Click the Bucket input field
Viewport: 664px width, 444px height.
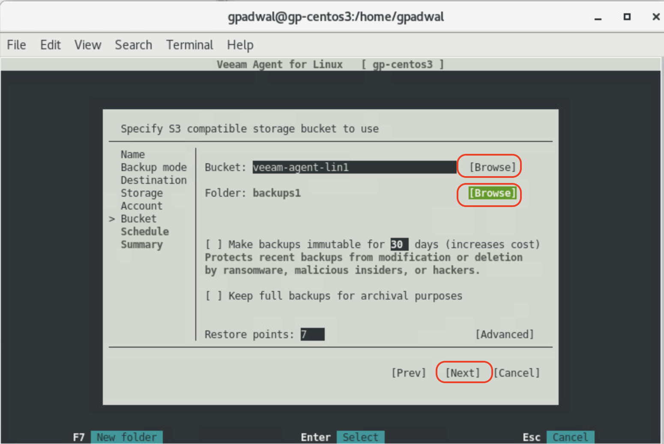[x=354, y=167]
